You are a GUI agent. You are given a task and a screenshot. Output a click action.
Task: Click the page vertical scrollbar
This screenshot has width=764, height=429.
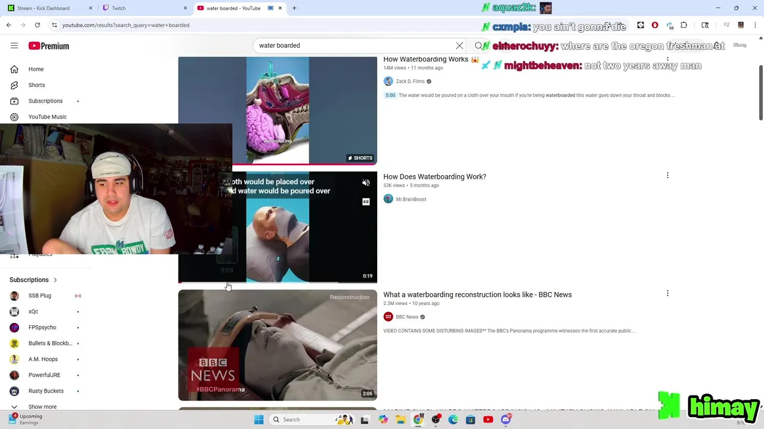tap(760, 92)
